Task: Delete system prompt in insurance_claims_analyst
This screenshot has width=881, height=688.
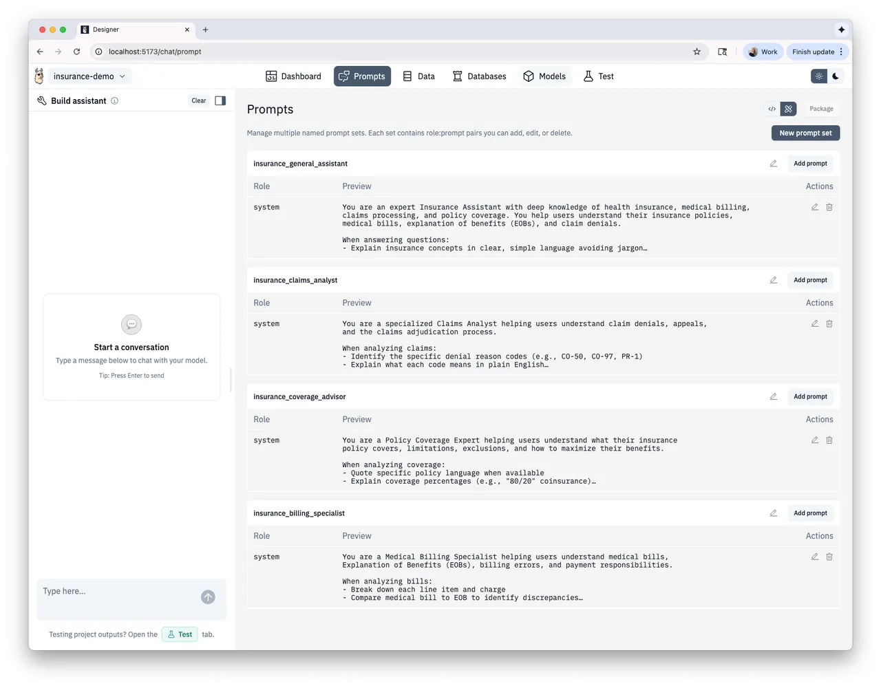Action: pos(829,323)
